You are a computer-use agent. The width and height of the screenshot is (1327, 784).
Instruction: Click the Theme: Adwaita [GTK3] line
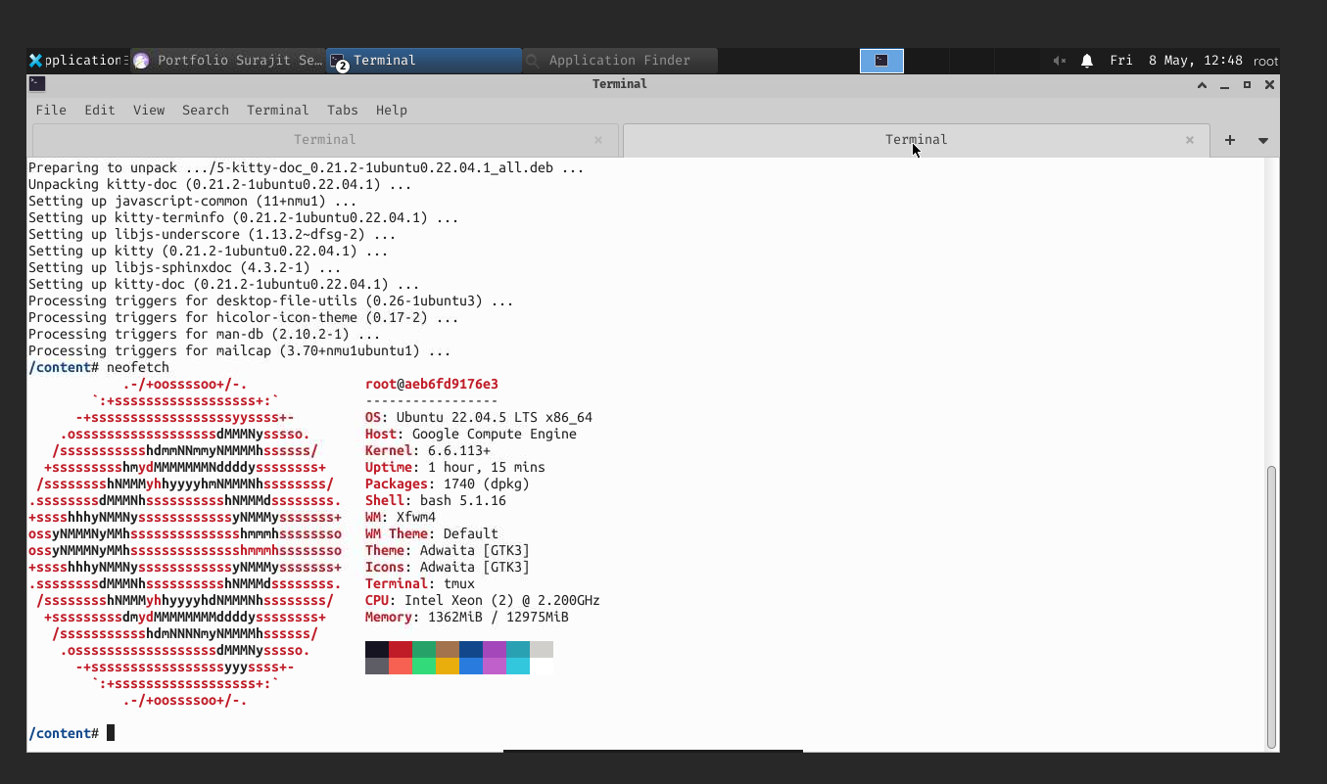[448, 550]
